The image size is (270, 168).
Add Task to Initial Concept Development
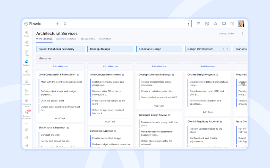[110, 122]
